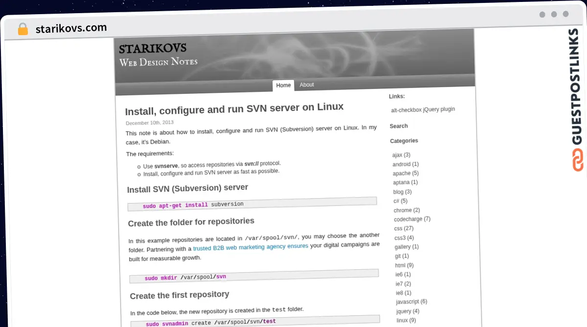Select the ajax category
Image resolution: width=587 pixels, height=327 pixels.
click(x=401, y=155)
